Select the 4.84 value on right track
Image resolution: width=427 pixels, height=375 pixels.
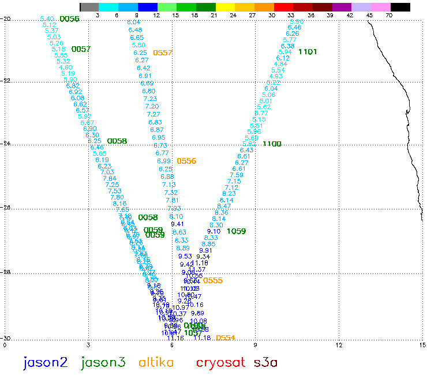pyautogui.click(x=280, y=64)
